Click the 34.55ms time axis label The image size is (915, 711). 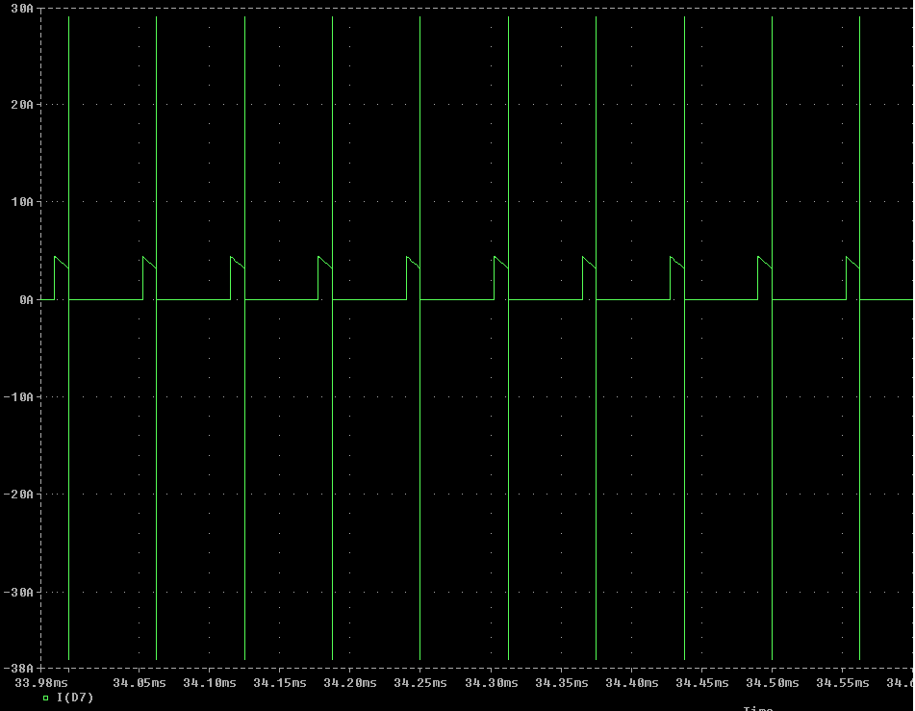pyautogui.click(x=843, y=682)
